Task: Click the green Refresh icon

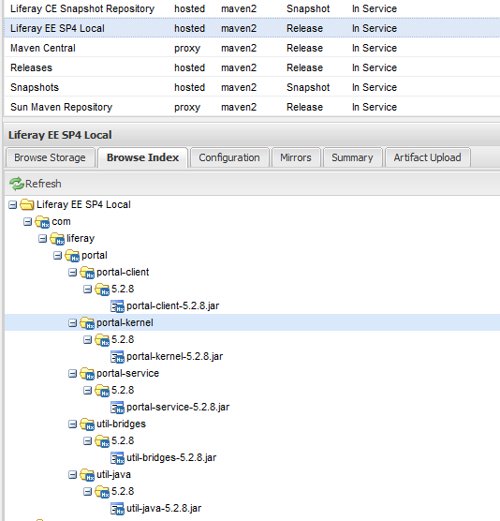Action: (16, 184)
